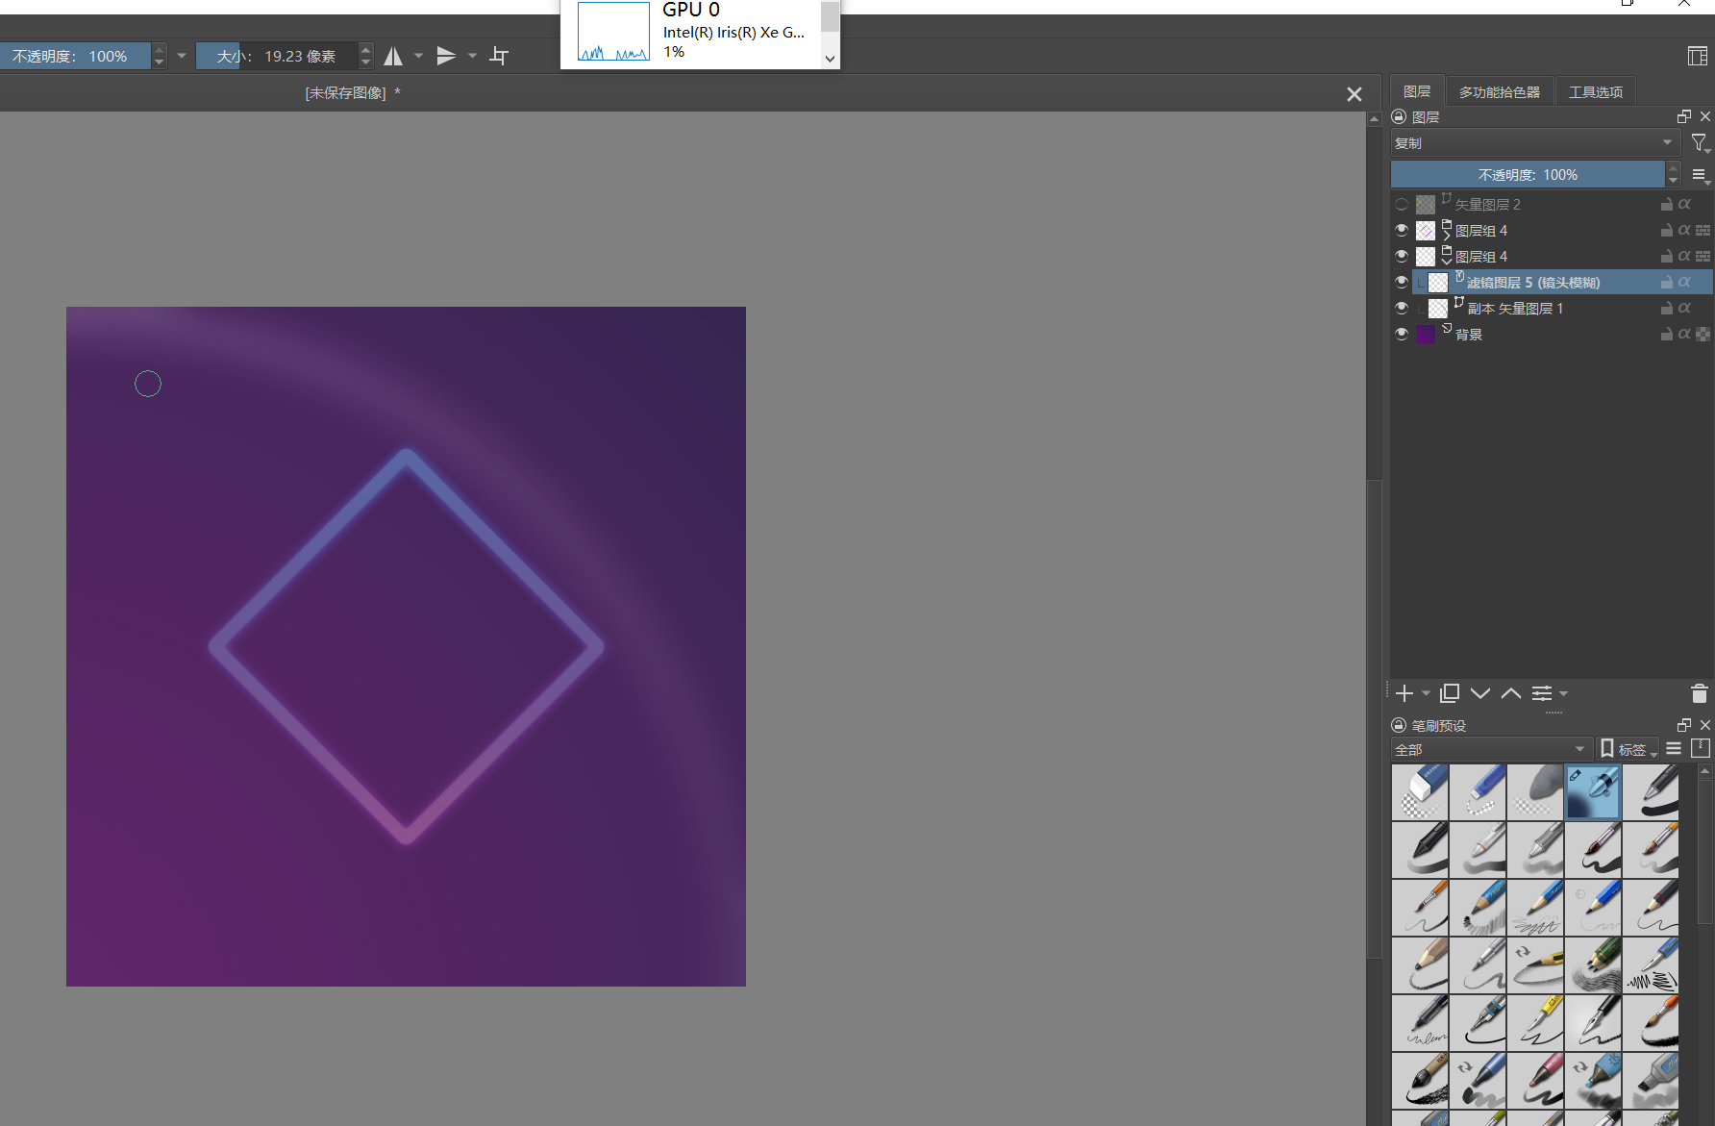Image resolution: width=1715 pixels, height=1126 pixels.
Task: Lock the 图层 docker with padlock icon
Action: point(1400,116)
